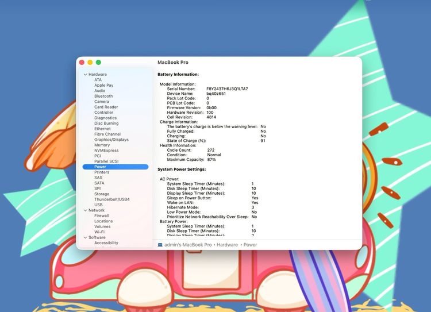Open the Storage entry
This screenshot has width=431, height=312.
point(102,194)
